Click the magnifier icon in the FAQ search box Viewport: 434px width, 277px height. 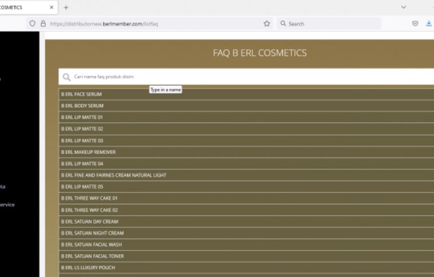click(66, 77)
